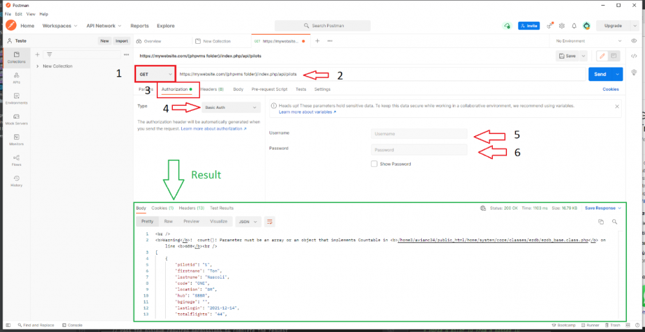Select the Raw response view
Viewport: 645px width, 332px height.
tap(168, 221)
